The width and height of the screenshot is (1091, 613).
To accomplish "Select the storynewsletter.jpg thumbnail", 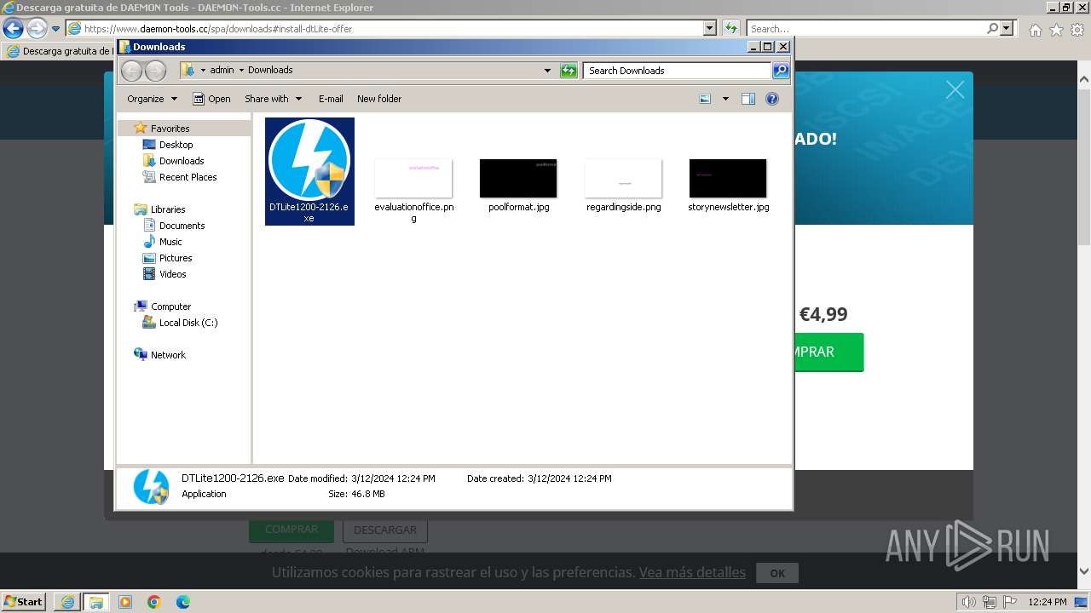I will 728,178.
